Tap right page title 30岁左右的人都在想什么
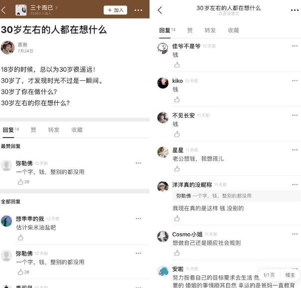 [228, 8]
